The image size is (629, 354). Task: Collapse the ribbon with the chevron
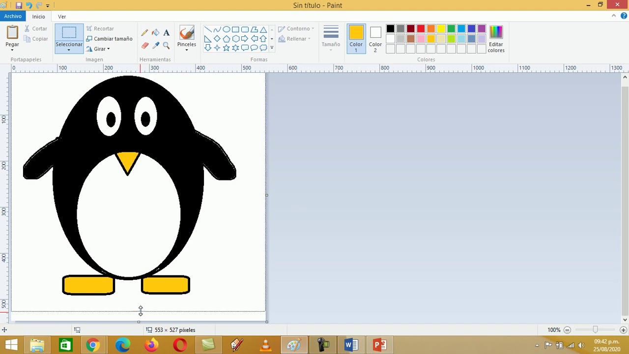614,16
